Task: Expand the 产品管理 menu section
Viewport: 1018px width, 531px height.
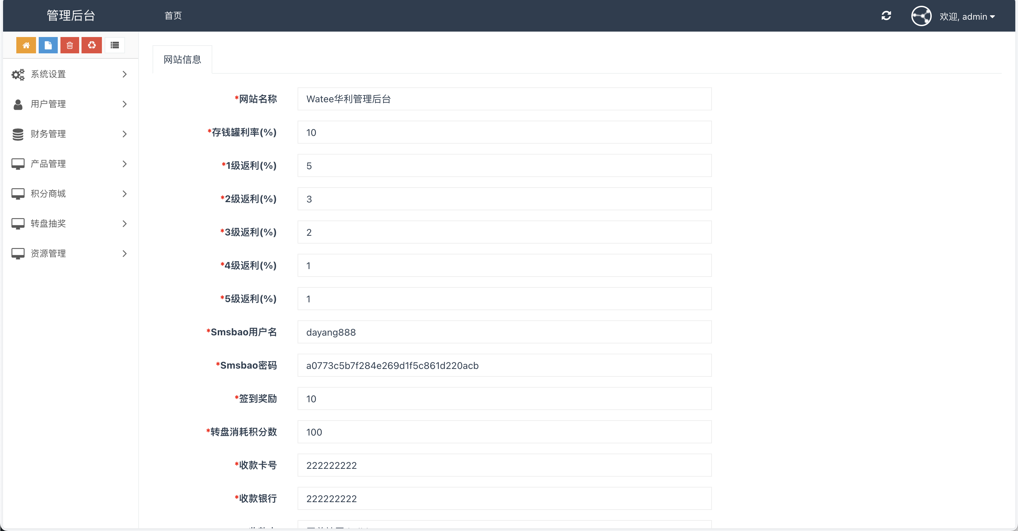Action: pyautogui.click(x=48, y=164)
